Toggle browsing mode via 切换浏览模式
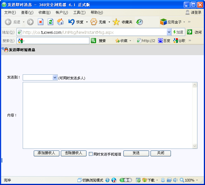This screenshot has width=205, height=185. (90, 180)
